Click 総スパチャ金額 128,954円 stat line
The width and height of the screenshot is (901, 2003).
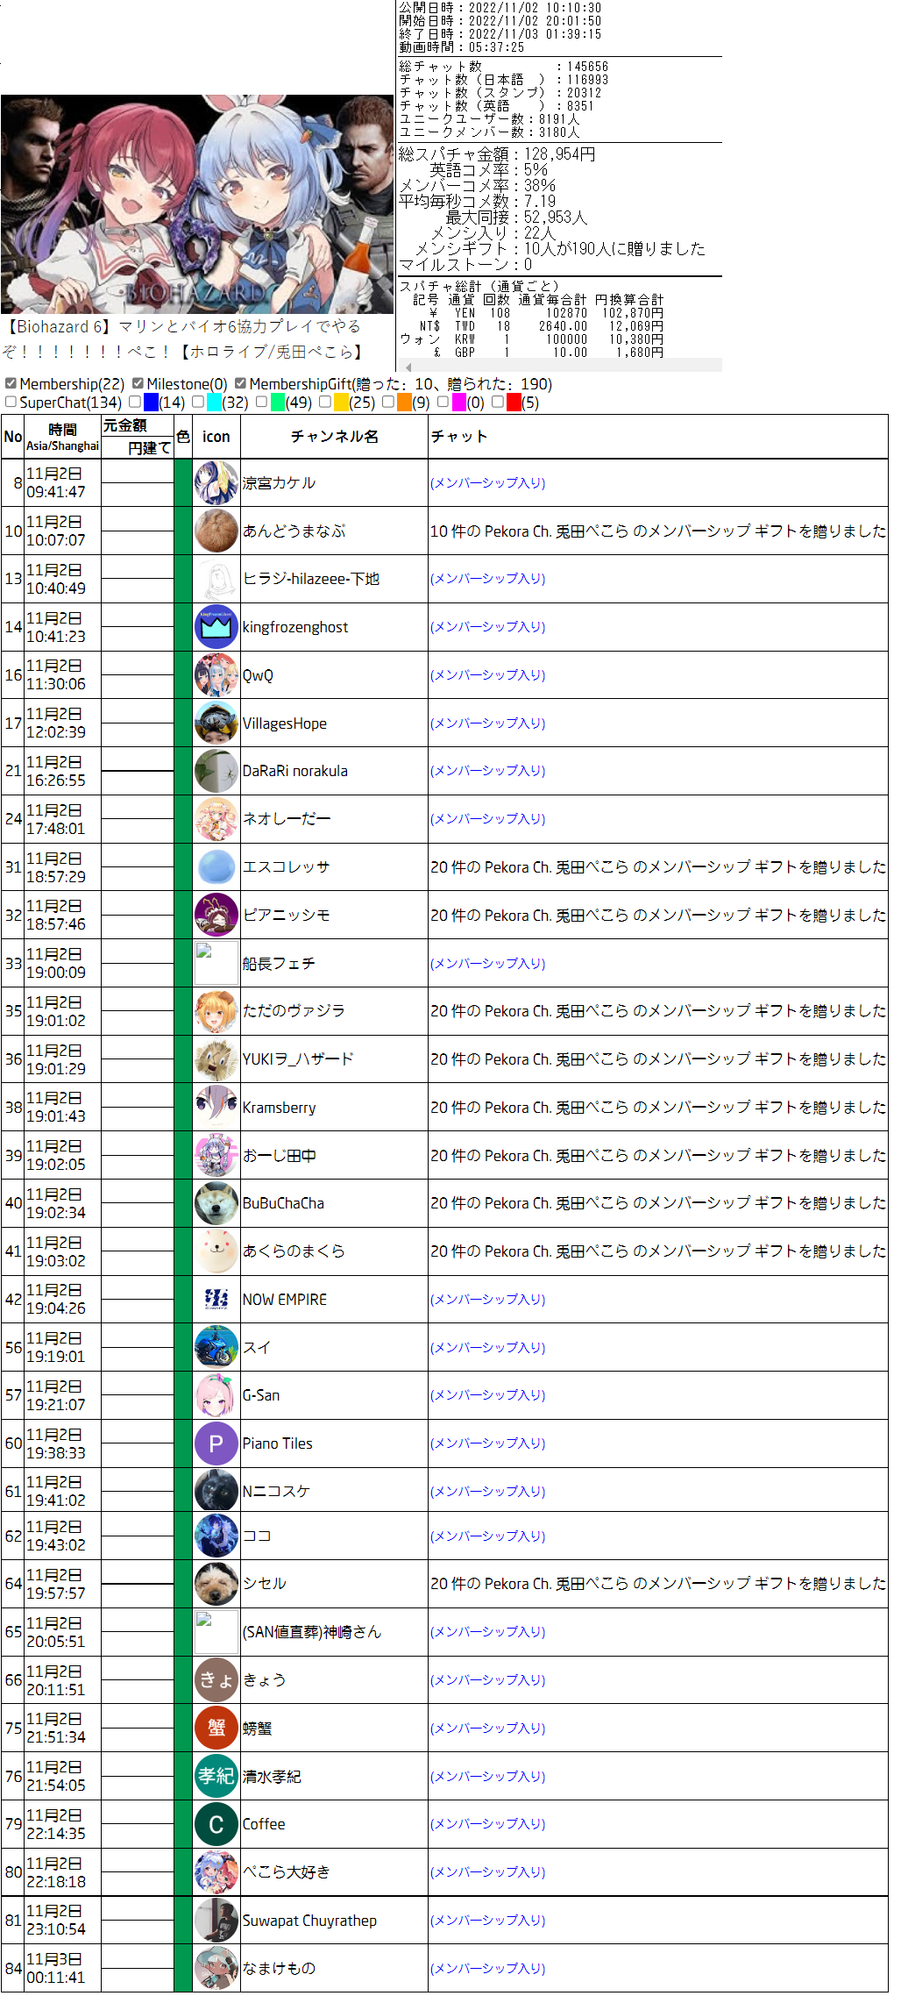497,154
